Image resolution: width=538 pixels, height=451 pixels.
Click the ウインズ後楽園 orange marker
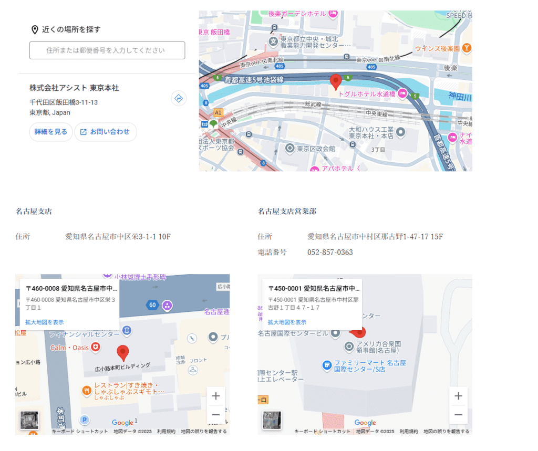click(467, 48)
